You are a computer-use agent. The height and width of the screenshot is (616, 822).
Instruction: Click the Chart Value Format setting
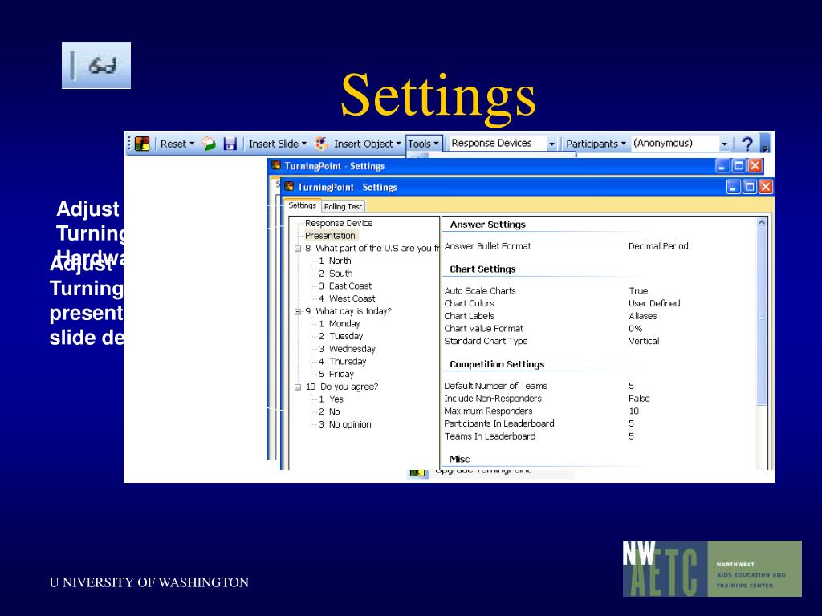[x=484, y=328]
